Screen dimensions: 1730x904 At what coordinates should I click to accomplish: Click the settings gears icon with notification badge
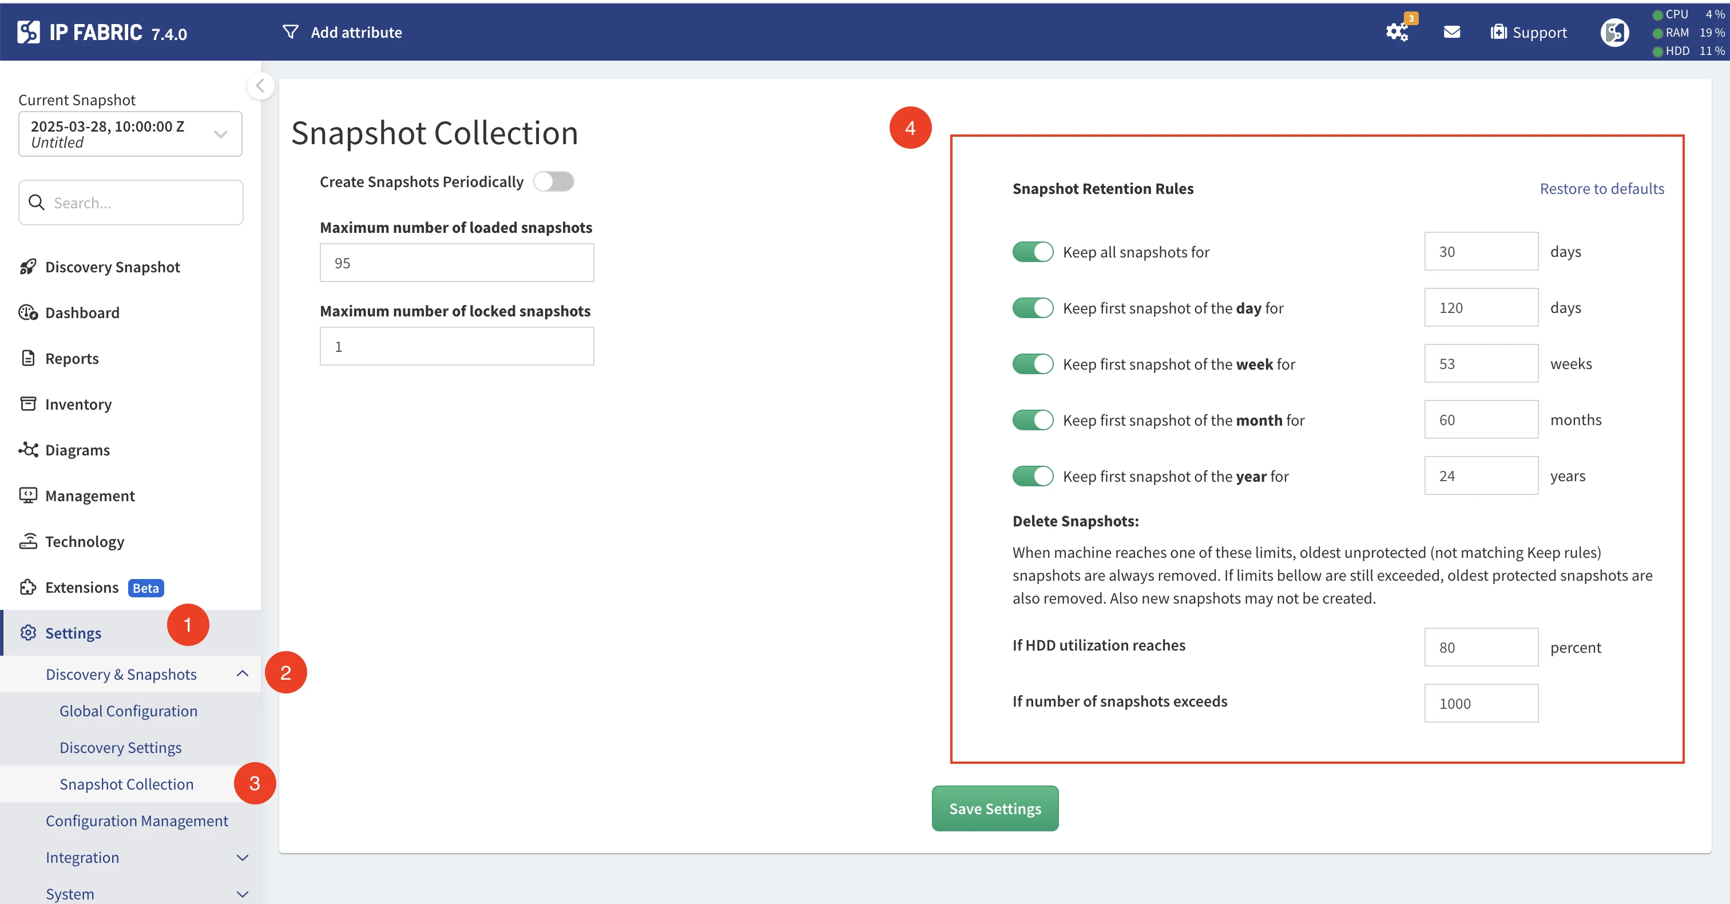1397,31
